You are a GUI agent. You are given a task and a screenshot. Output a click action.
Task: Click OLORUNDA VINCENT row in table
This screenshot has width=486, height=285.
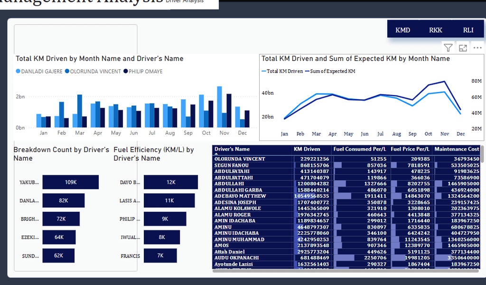point(346,159)
